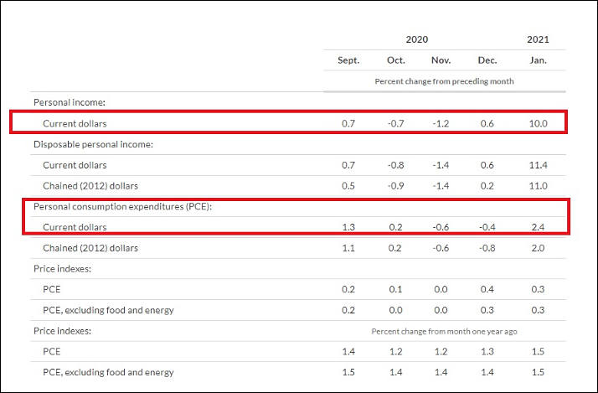The width and height of the screenshot is (598, 393).
Task: Click the 'Disposable personal income:' heading
Action: coord(93,144)
